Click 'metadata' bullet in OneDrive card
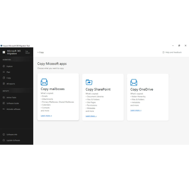This screenshot has width=189, height=189. click(x=136, y=102)
